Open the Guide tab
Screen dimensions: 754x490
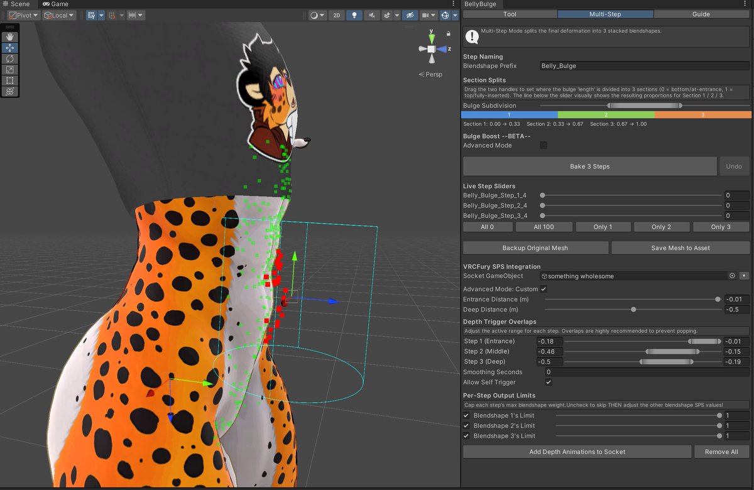[702, 14]
